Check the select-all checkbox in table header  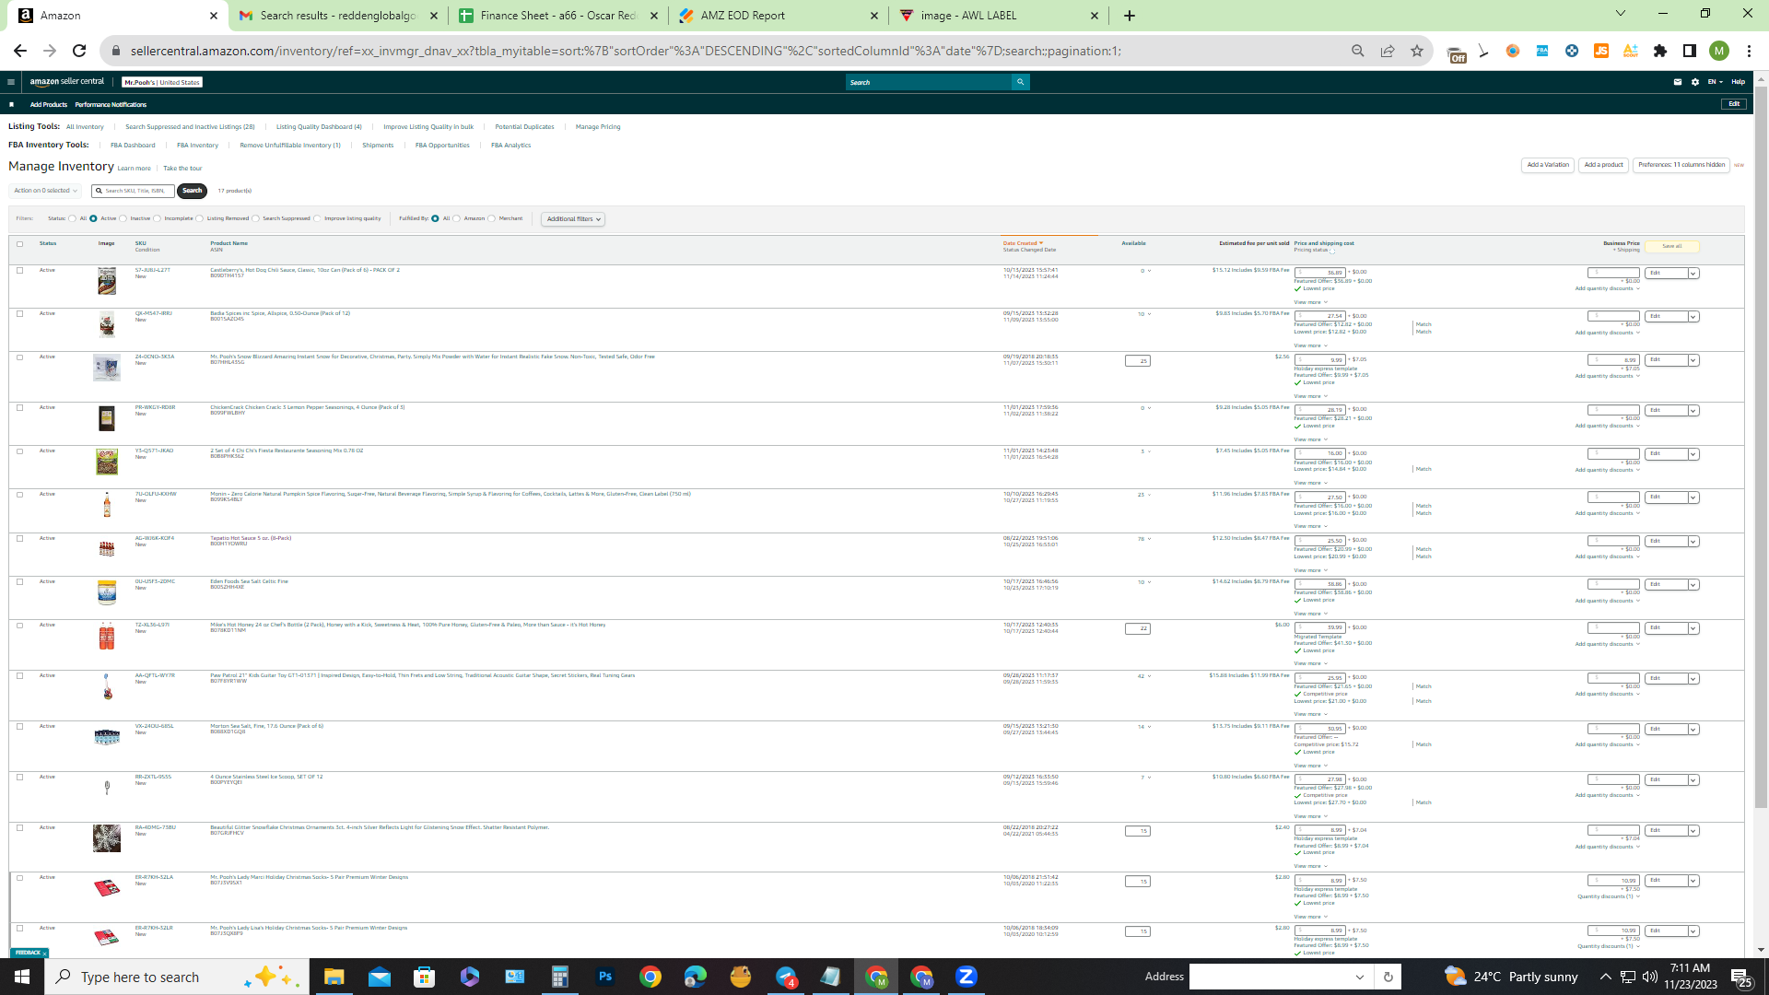click(19, 244)
